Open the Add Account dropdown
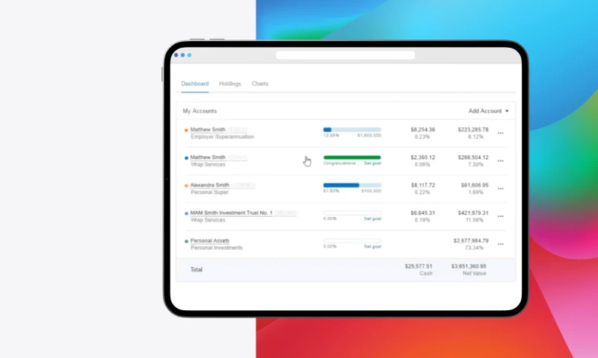Viewport: 598px width, 358px height. [488, 111]
